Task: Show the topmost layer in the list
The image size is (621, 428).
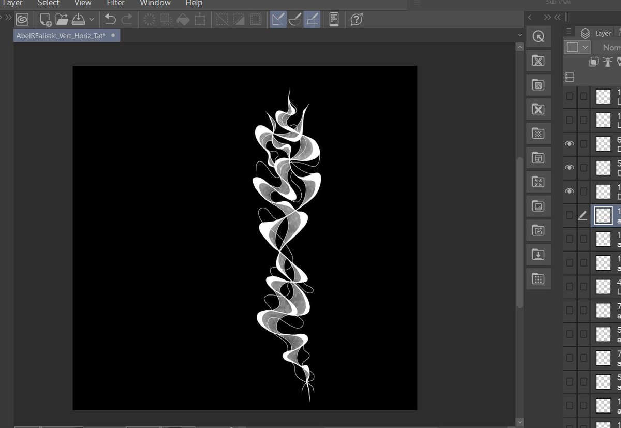Action: pos(570,96)
